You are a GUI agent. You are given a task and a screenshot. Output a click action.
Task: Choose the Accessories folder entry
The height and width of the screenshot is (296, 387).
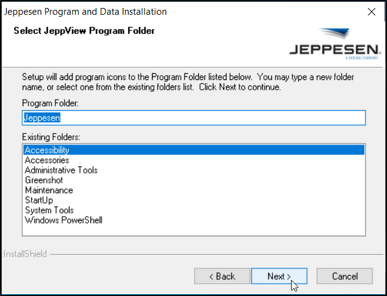[x=47, y=160]
